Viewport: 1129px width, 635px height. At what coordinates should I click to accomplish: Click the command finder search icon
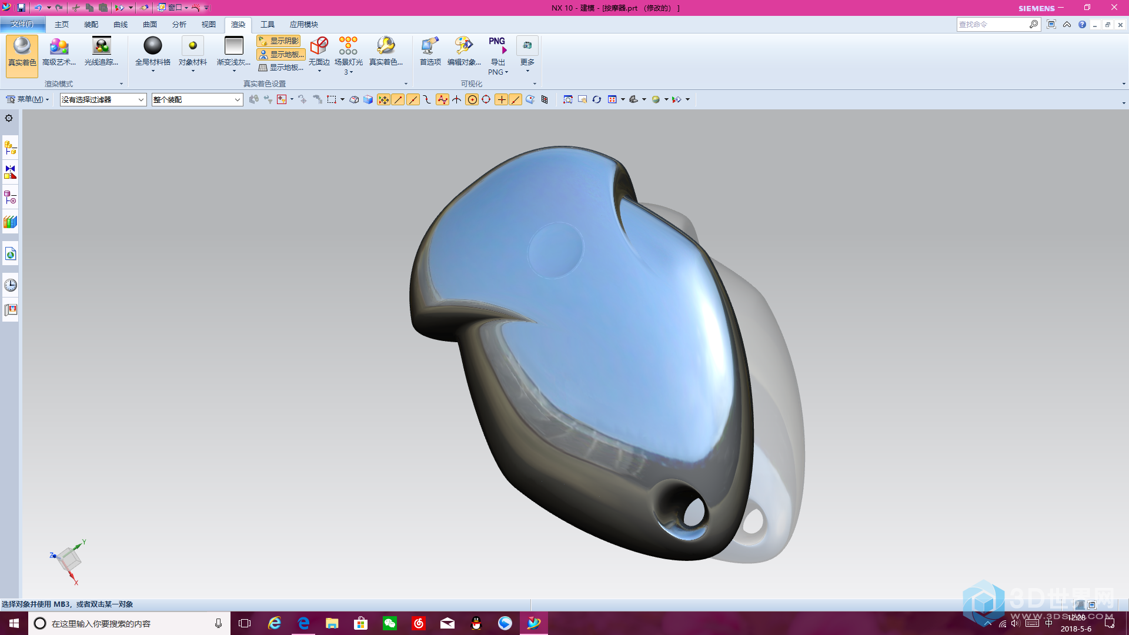(x=1033, y=24)
